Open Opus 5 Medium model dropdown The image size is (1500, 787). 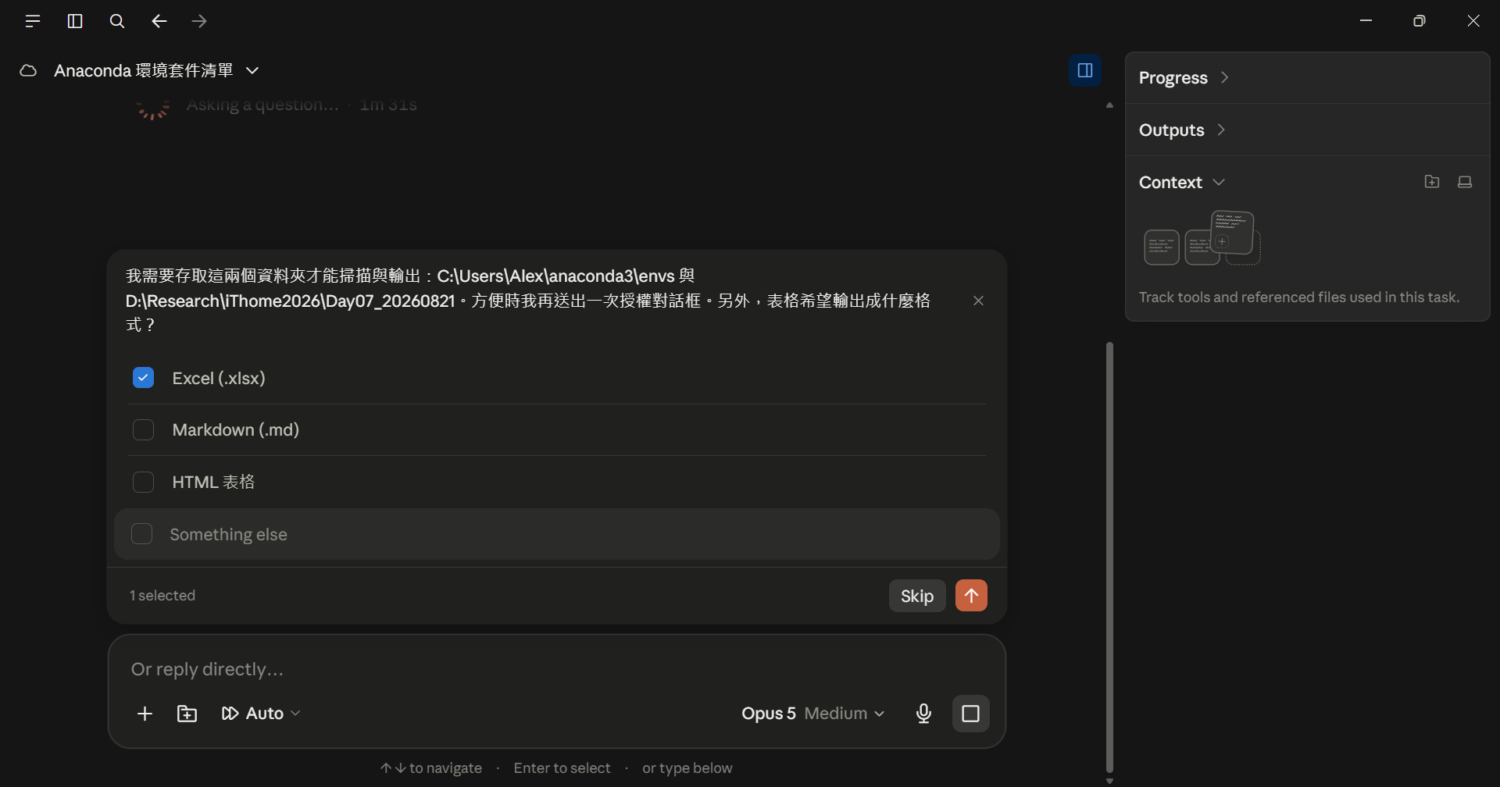(x=813, y=714)
